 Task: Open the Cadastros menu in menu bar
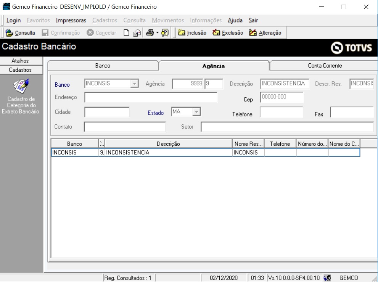(105, 20)
